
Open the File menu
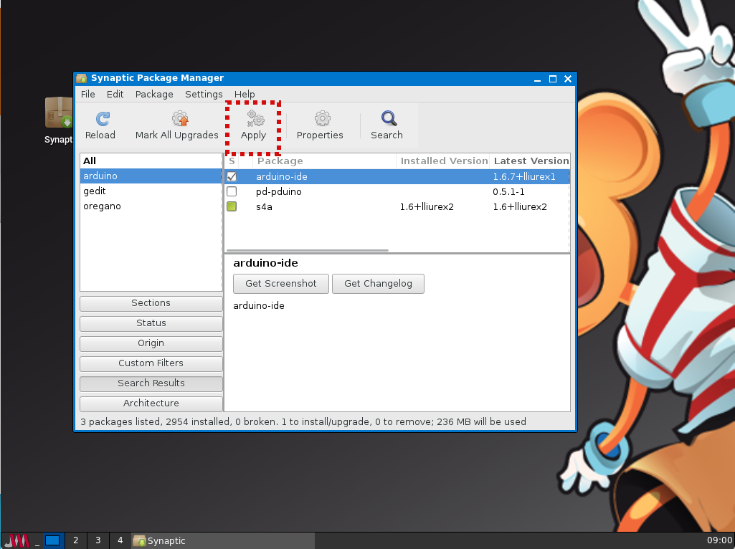pos(87,94)
